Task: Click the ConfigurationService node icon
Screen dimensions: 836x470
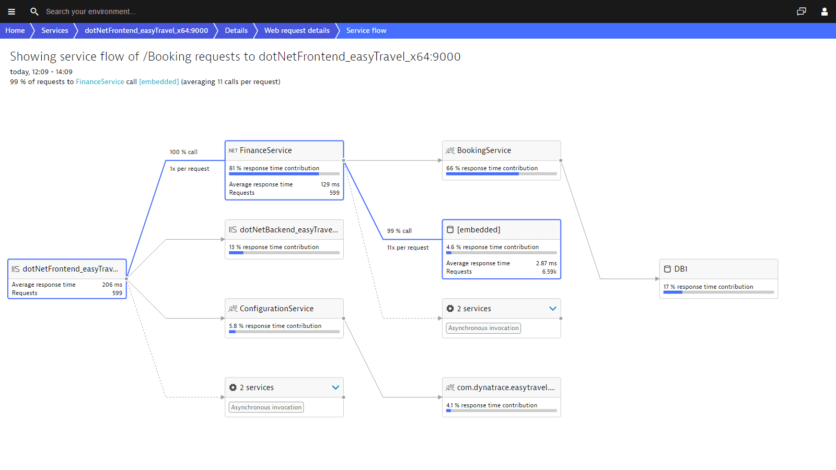Action: click(233, 309)
